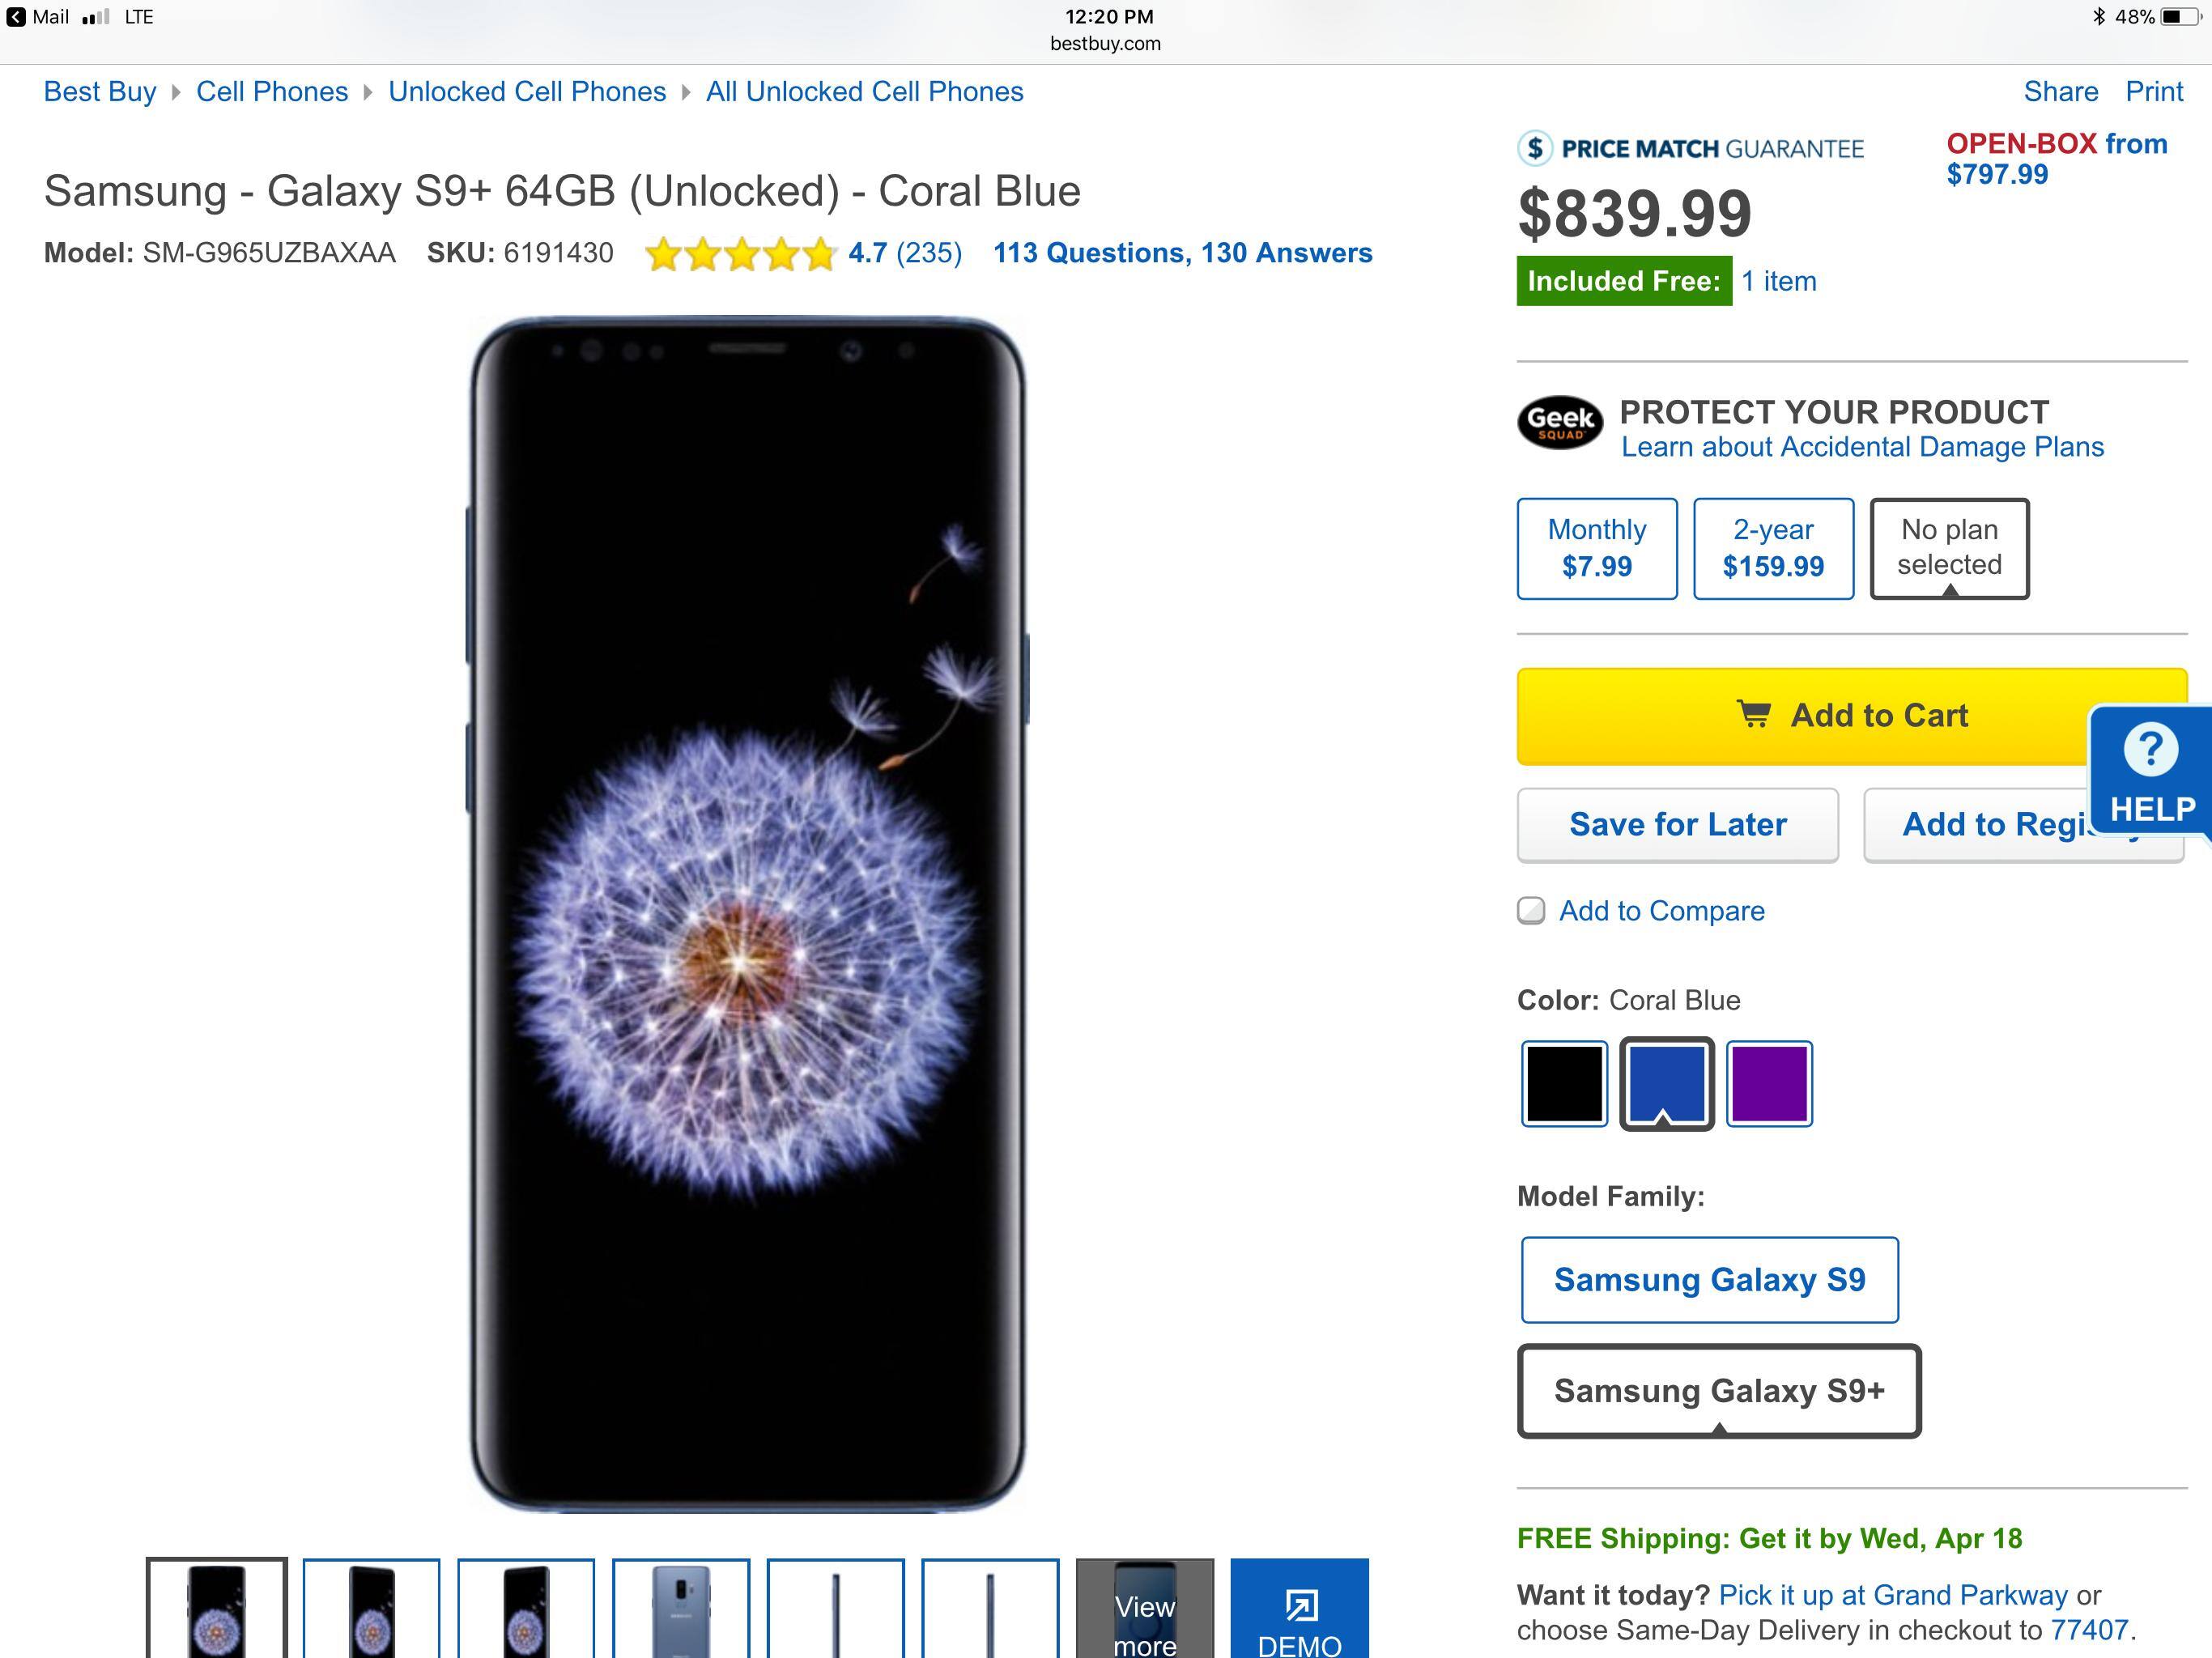This screenshot has height=1658, width=2212.
Task: Click the HELP question mark icon
Action: [2151, 749]
